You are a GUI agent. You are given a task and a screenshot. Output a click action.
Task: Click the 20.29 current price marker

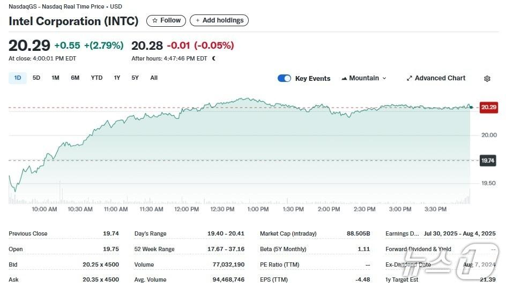coord(488,107)
